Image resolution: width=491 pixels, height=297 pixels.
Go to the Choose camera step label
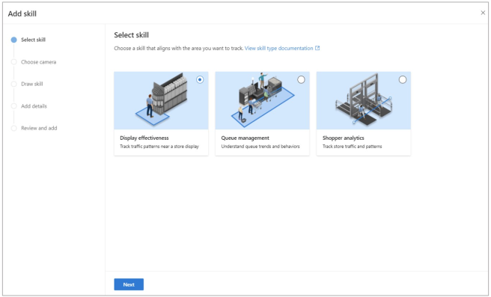coord(38,62)
